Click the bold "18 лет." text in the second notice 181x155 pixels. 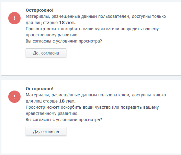coord(67,101)
